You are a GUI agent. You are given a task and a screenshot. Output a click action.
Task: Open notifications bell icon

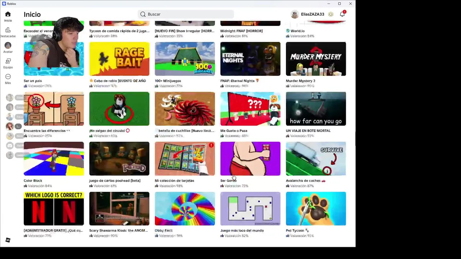[x=342, y=14]
